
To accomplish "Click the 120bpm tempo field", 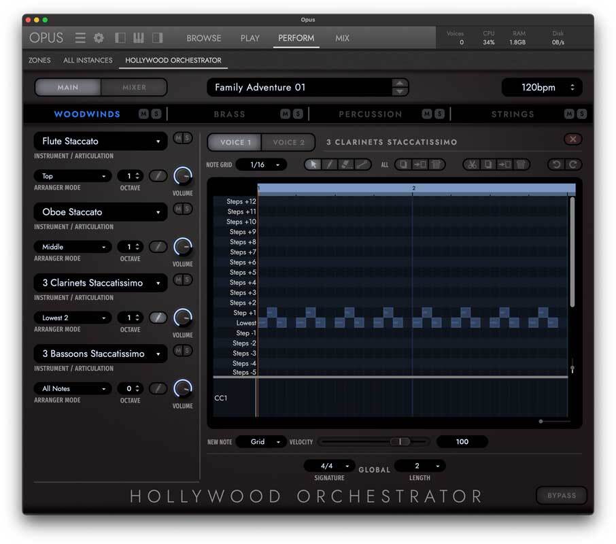I will click(x=541, y=88).
